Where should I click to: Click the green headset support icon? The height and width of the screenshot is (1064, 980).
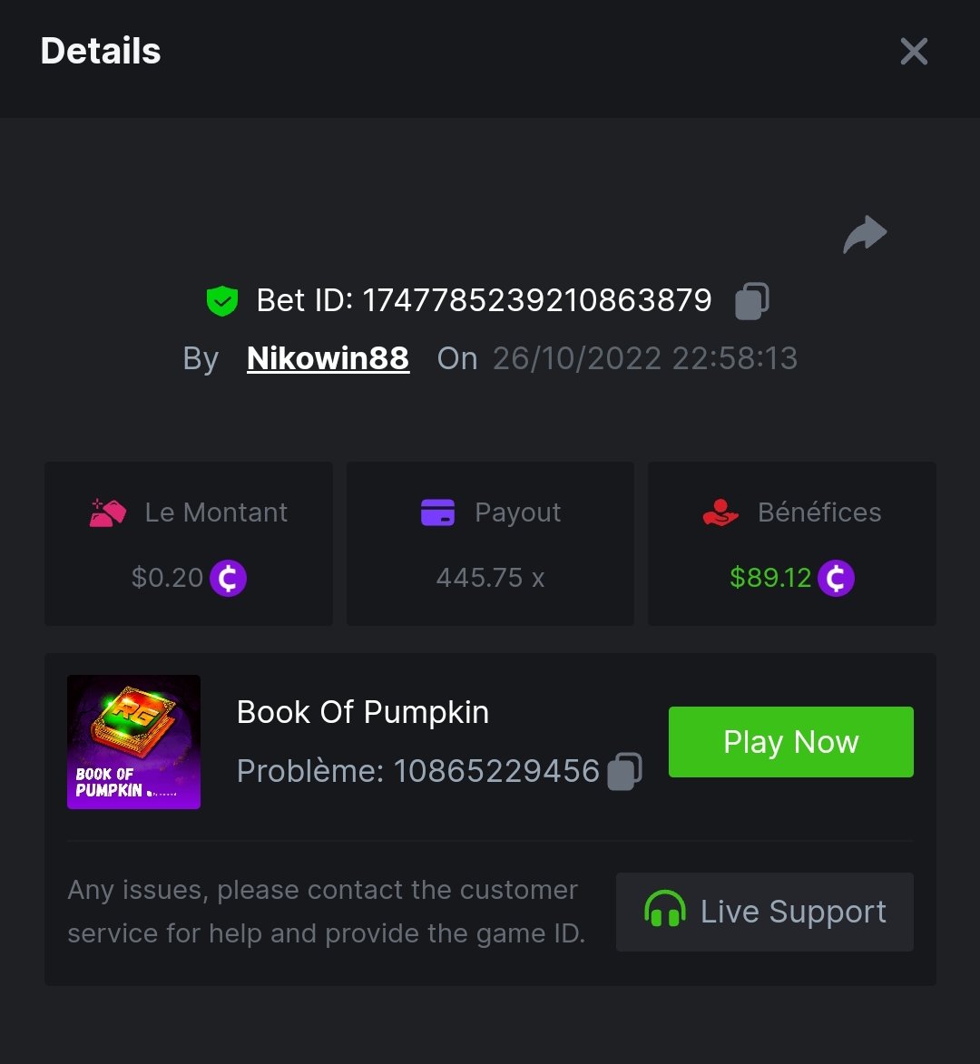664,910
